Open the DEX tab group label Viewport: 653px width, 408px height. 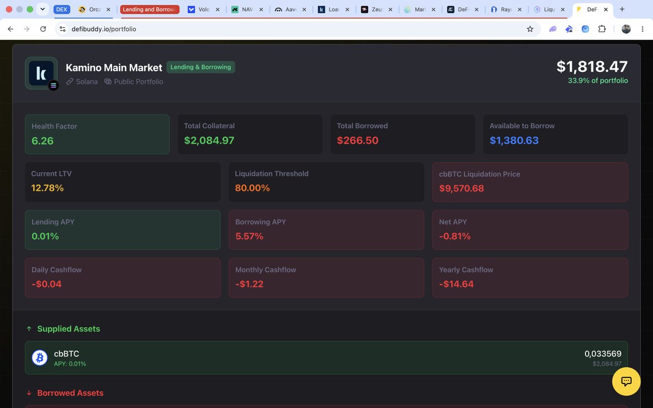[61, 9]
